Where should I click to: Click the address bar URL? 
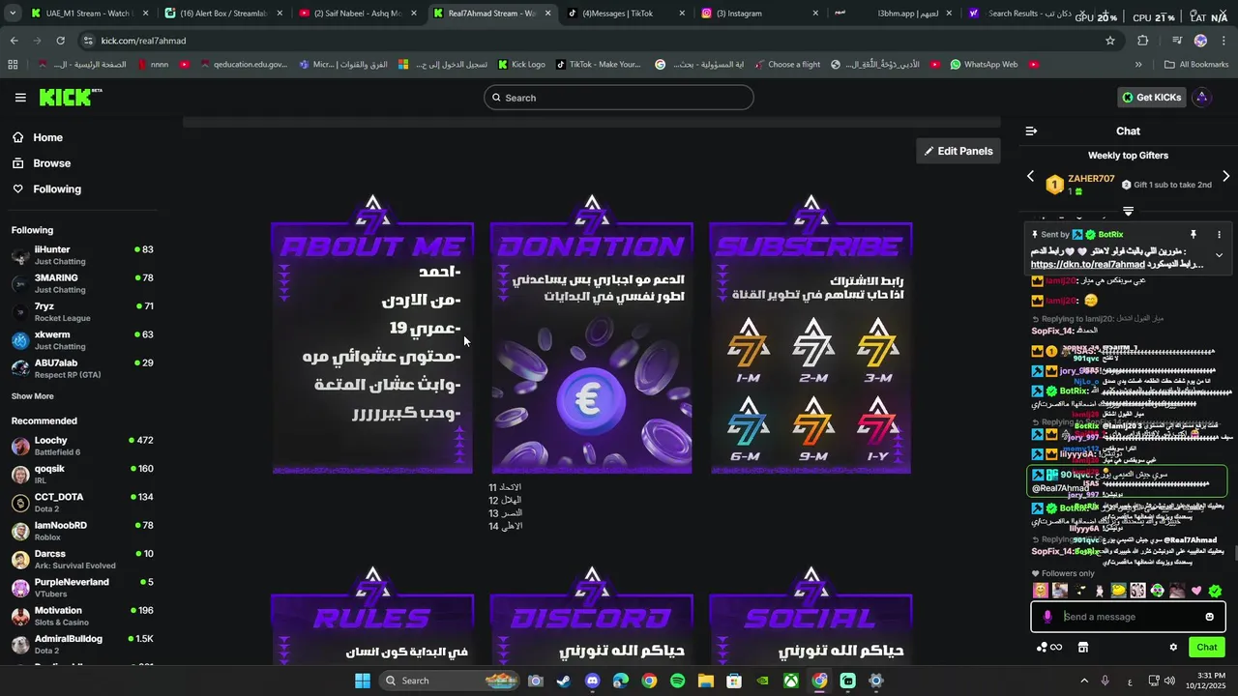(x=143, y=41)
